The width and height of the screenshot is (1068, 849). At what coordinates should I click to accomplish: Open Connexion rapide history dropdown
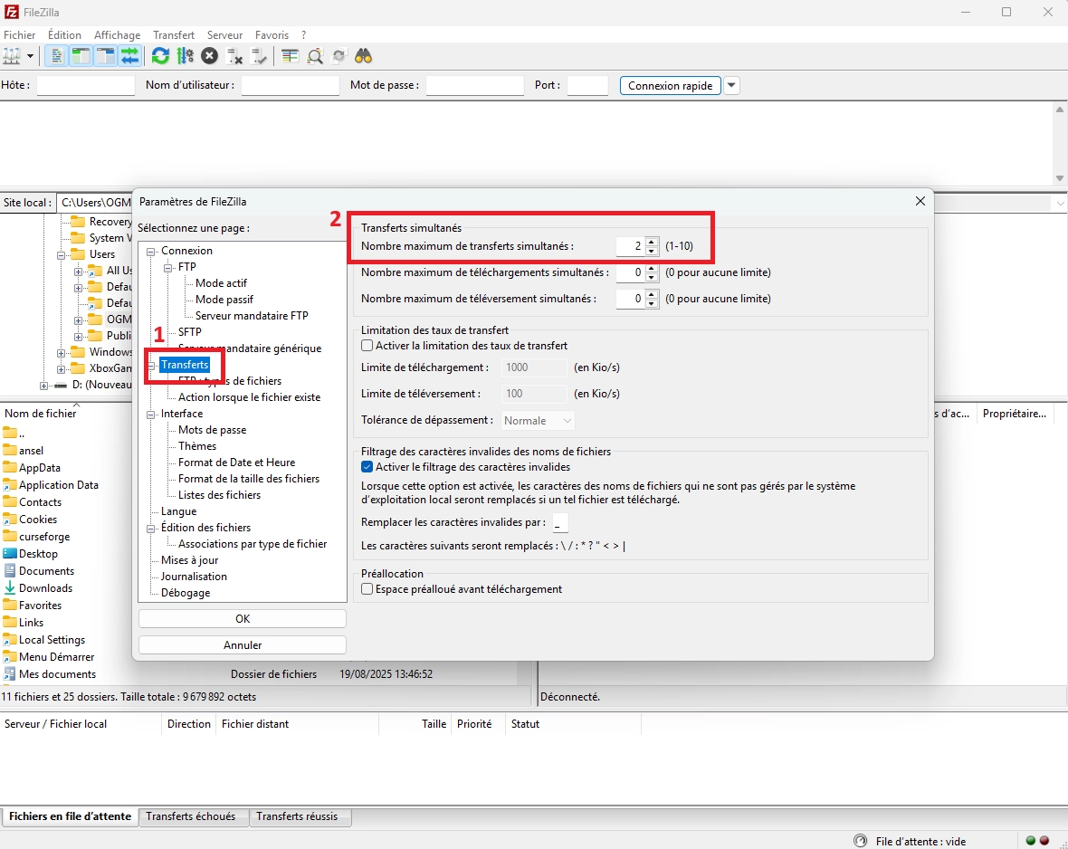click(731, 85)
